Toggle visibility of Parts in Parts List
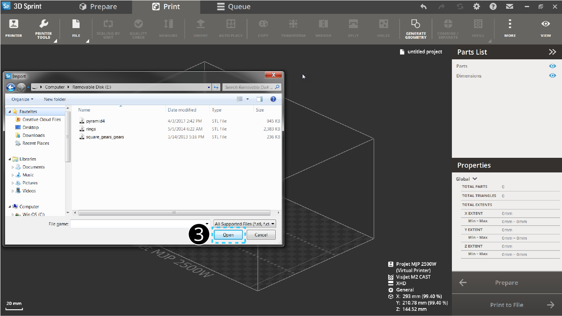 (x=552, y=66)
